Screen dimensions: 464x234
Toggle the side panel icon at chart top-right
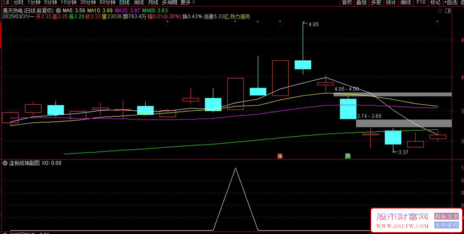tap(448, 11)
